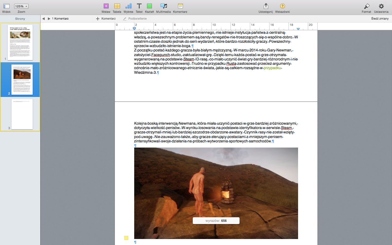This screenshot has width=392, height=245.
Task: Open the Format inspector
Action: pyautogui.click(x=366, y=6)
